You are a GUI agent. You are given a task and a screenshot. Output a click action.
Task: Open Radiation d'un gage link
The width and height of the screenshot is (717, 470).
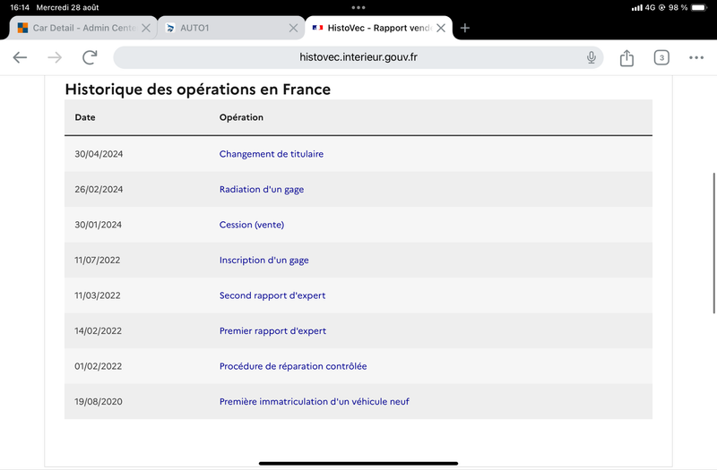(262, 190)
